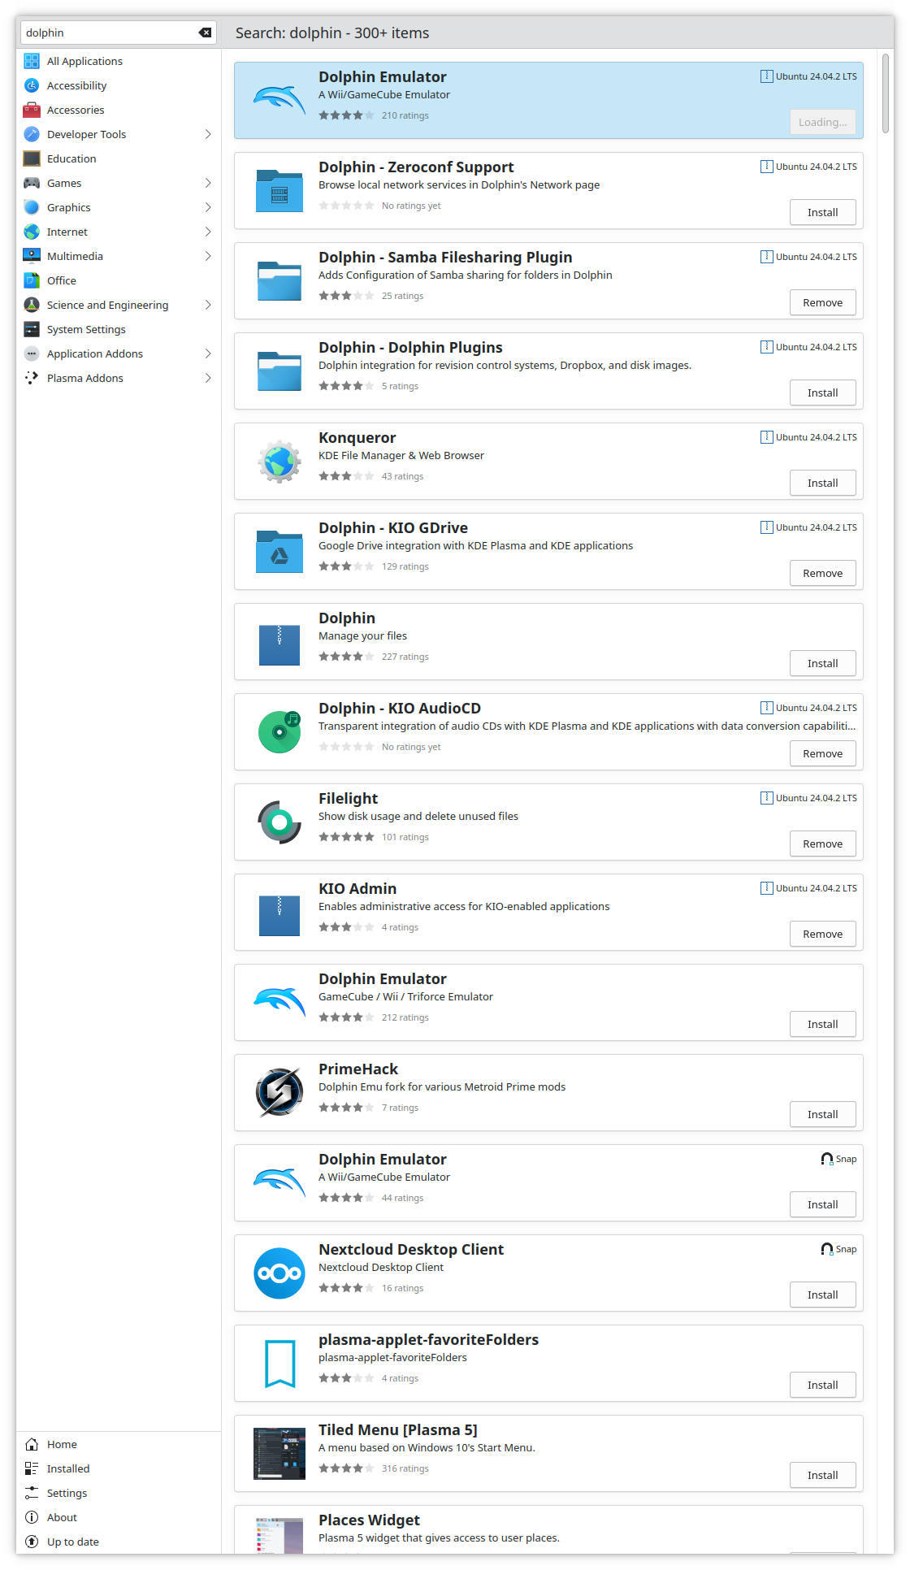Install plasma-applet-favoriteFolders
The height and width of the screenshot is (1570, 910).
pyautogui.click(x=823, y=1385)
